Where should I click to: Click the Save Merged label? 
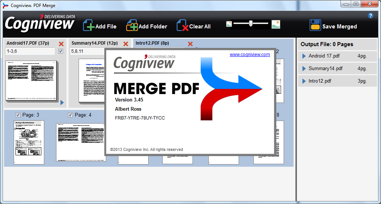pos(339,27)
